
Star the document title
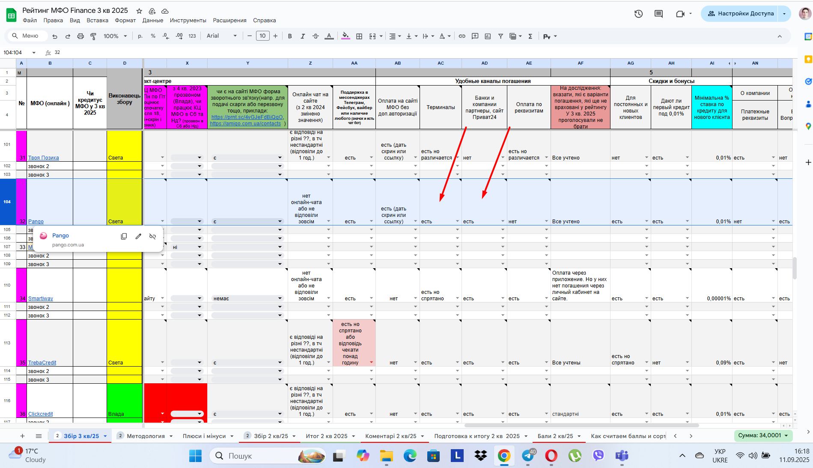pyautogui.click(x=139, y=11)
